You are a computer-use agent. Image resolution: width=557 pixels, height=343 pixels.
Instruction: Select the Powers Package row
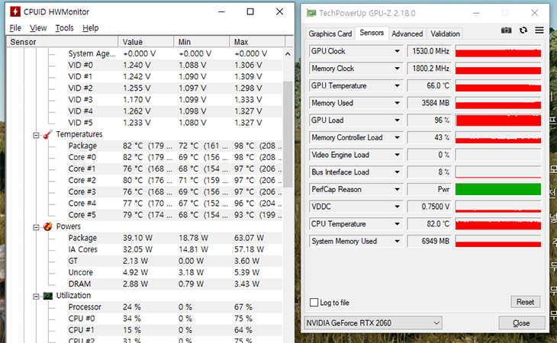[175, 238]
